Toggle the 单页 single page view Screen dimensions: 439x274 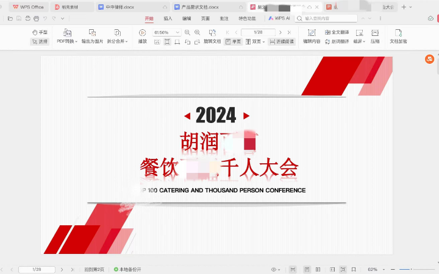click(233, 41)
